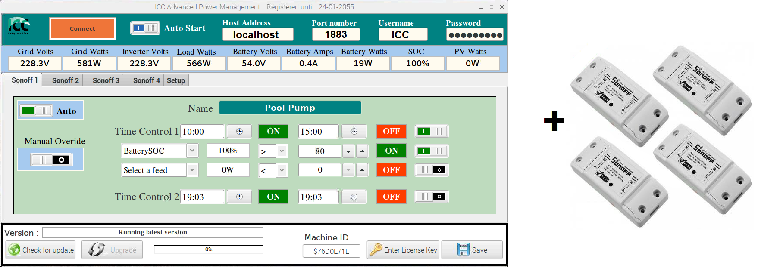Click the upgrade progress bar at 0%
The width and height of the screenshot is (758, 268).
click(208, 250)
